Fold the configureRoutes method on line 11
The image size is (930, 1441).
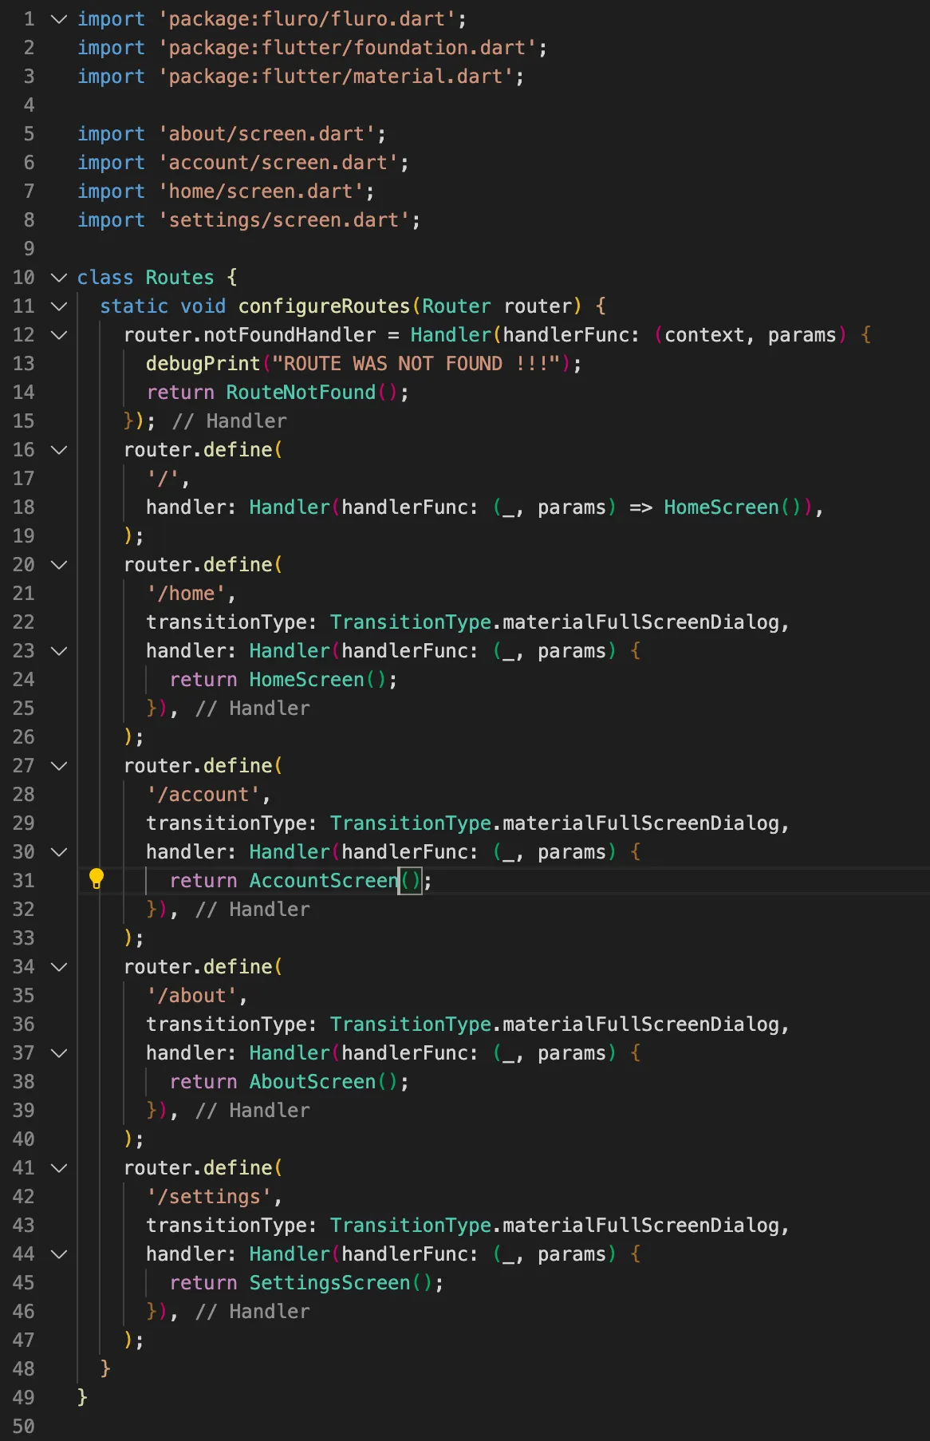(59, 306)
